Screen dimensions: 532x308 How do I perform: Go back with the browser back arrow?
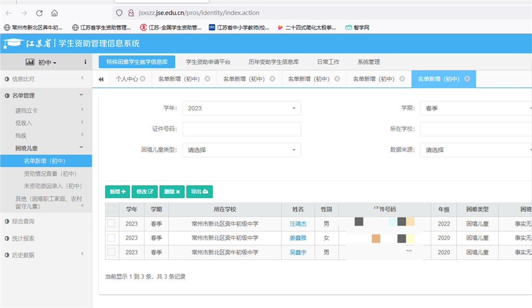(9, 13)
